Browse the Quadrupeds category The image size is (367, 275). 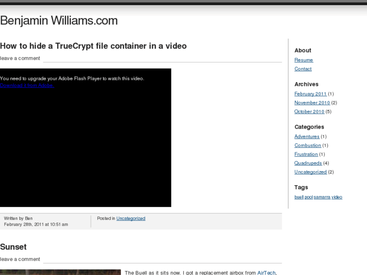coord(308,163)
